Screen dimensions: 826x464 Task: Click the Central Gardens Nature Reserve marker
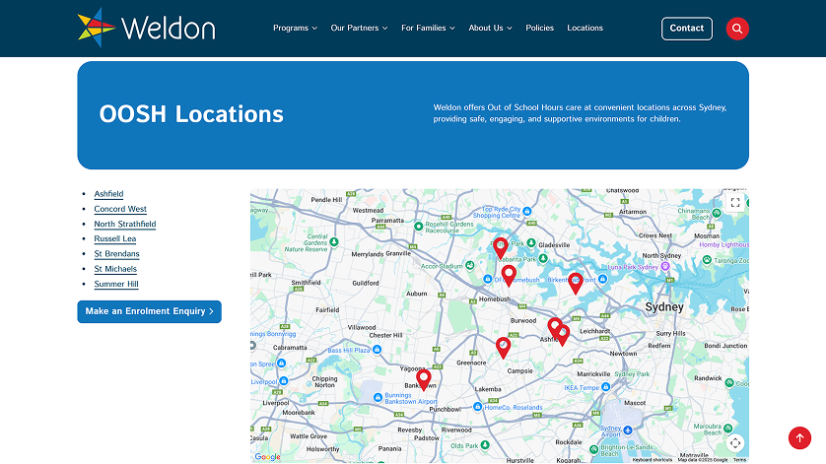click(334, 242)
